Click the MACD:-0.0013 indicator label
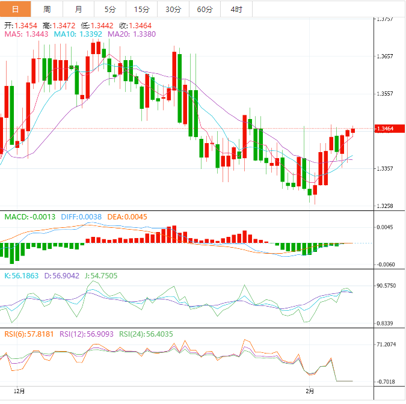Screen dimensions: 406x404 pyautogui.click(x=30, y=217)
